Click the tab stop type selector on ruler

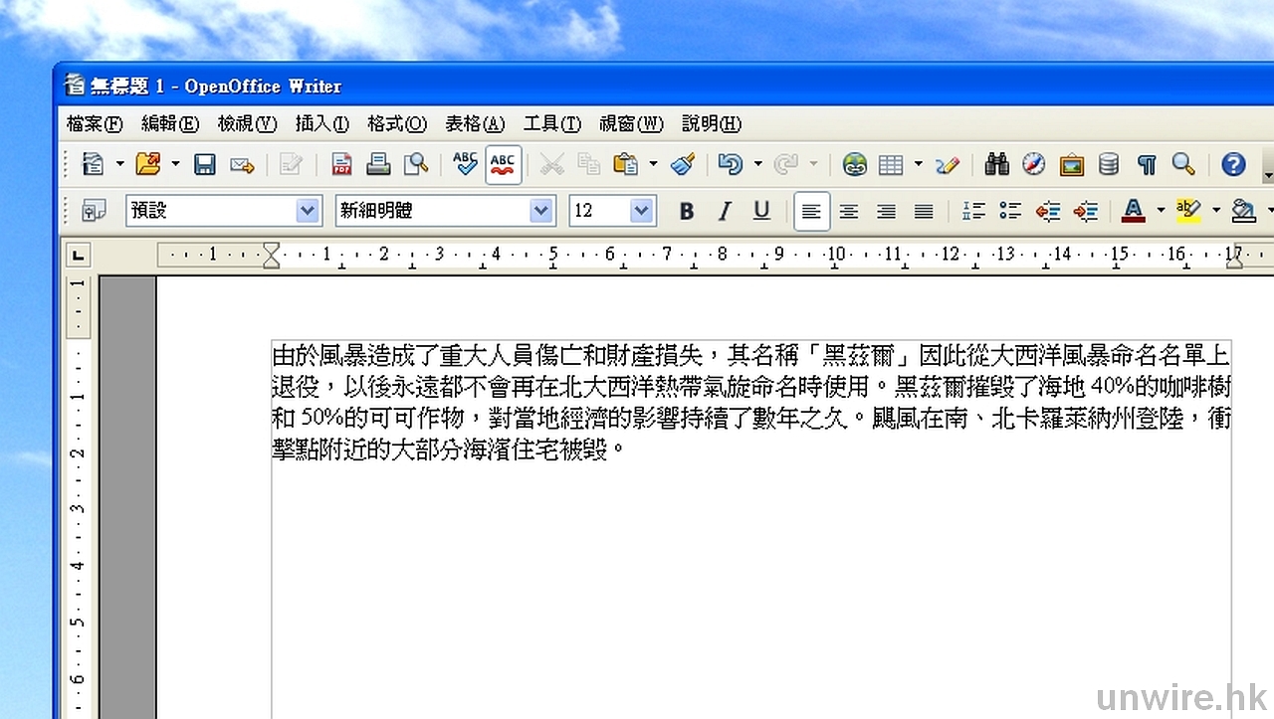tap(78, 256)
